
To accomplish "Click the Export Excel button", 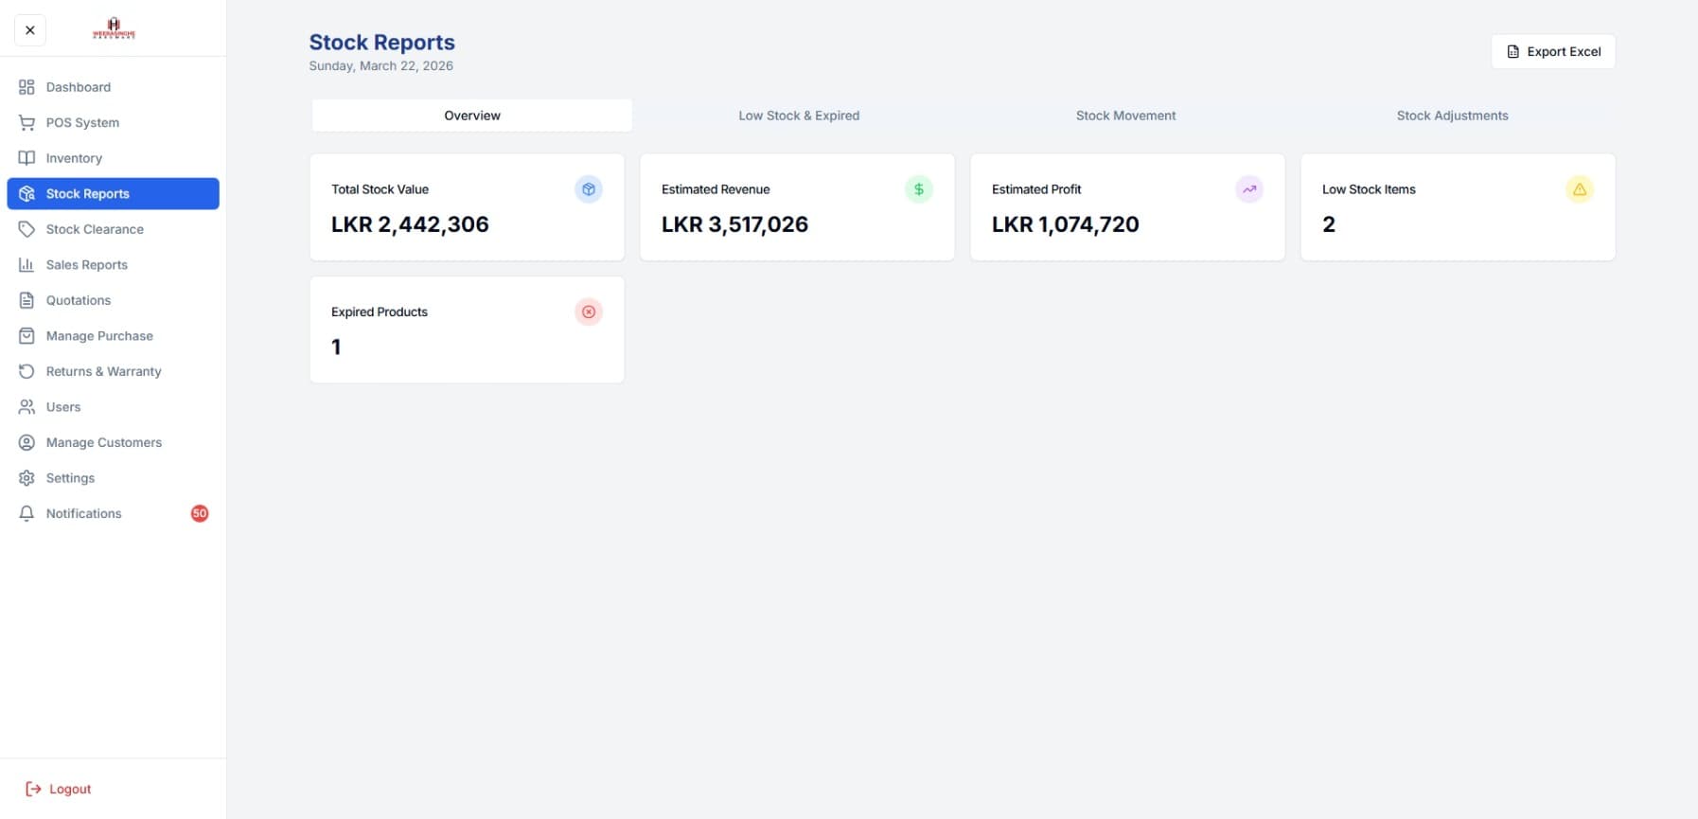I will point(1552,51).
